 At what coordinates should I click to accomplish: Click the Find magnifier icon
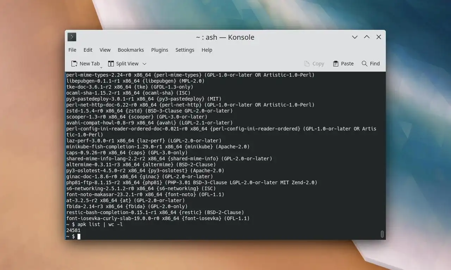click(365, 64)
